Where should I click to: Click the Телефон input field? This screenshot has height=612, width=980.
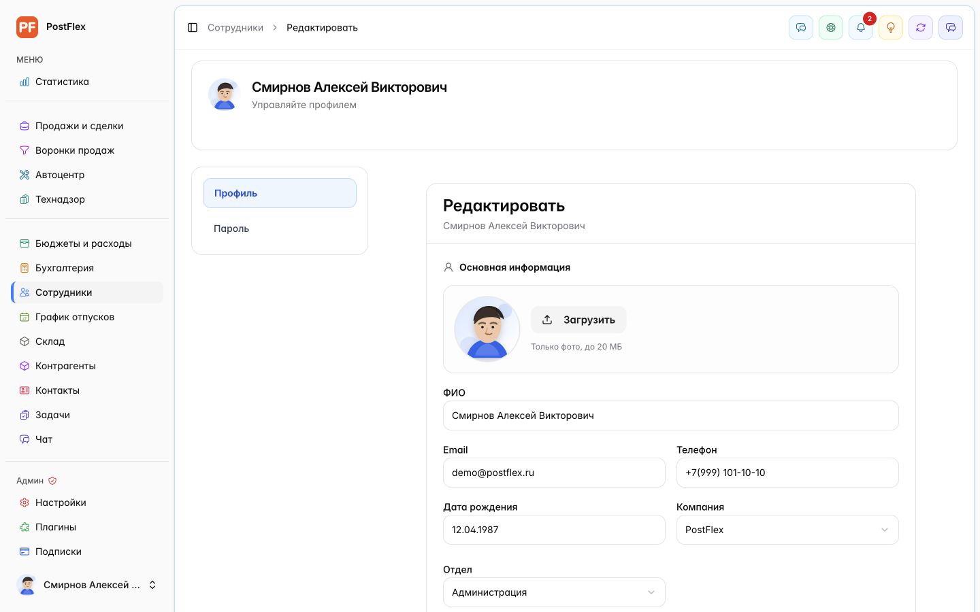click(787, 473)
